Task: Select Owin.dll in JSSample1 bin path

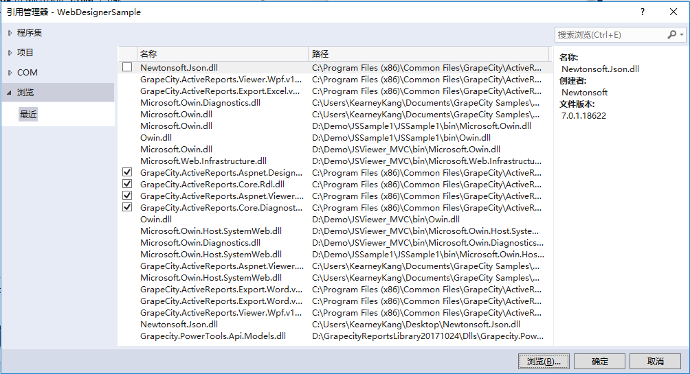Action: (336, 137)
